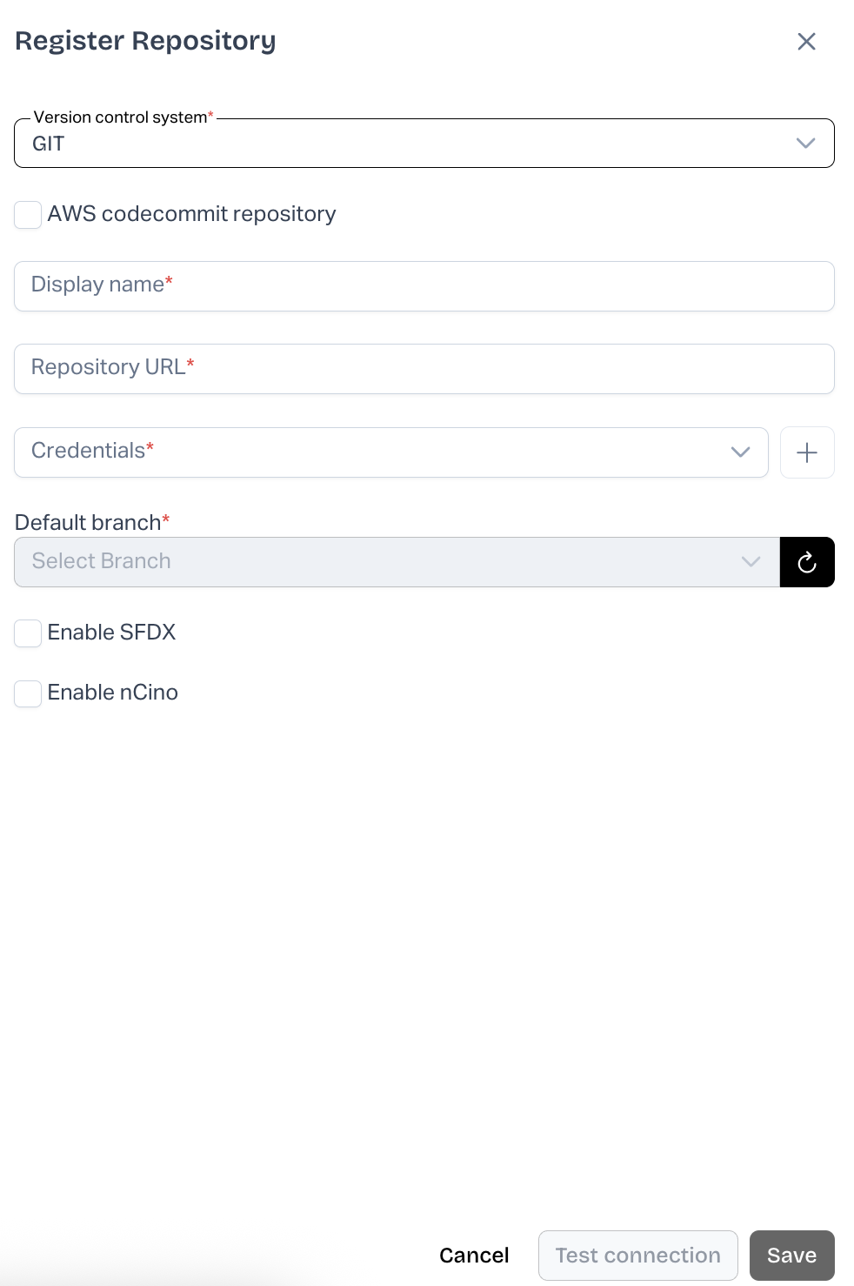Open the GIT version control dropdown

pyautogui.click(x=409, y=144)
